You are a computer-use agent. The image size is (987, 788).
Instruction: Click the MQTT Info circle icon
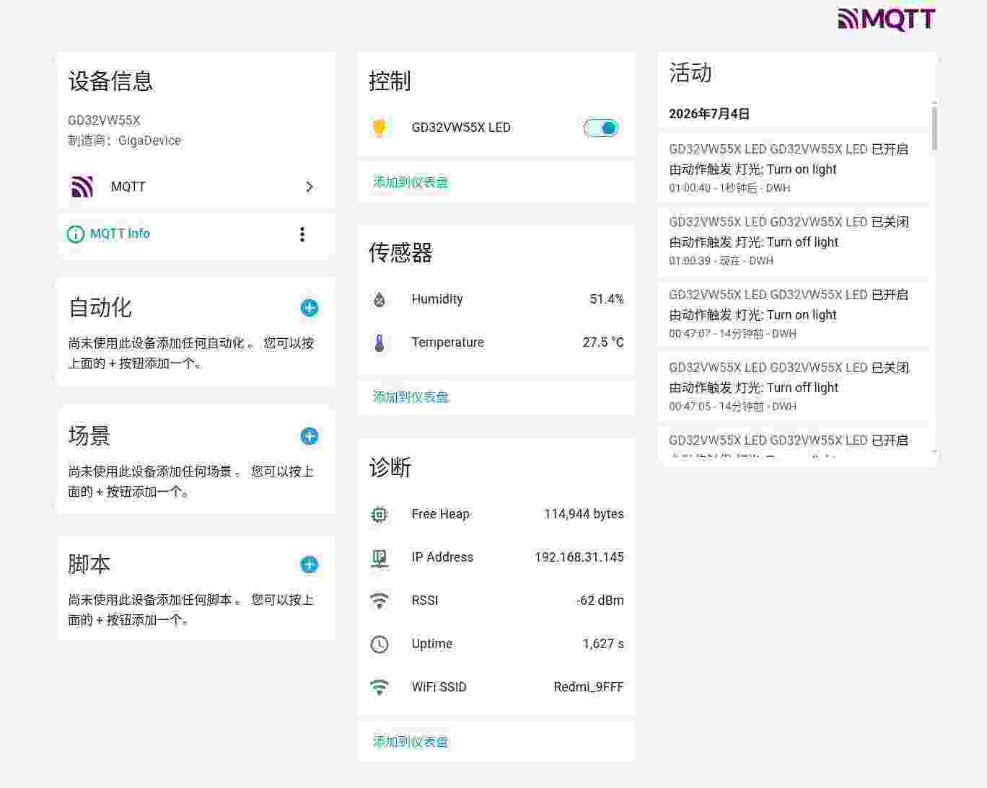point(76,234)
